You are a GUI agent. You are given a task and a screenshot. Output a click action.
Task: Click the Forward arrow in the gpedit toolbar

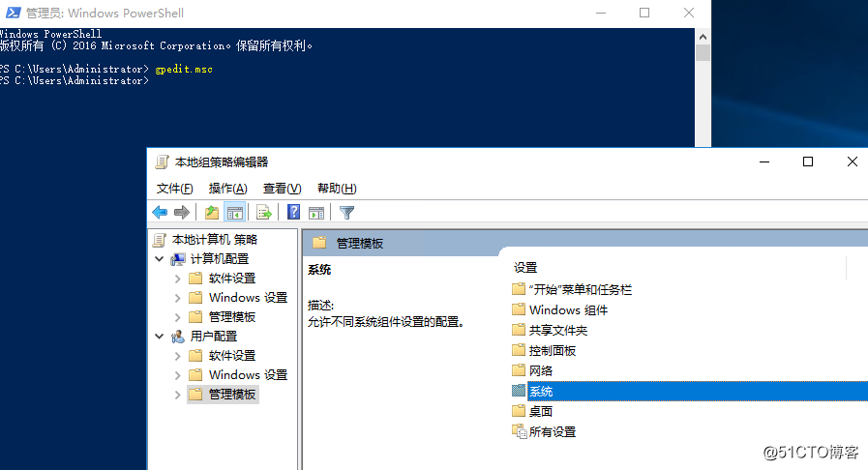(x=182, y=213)
